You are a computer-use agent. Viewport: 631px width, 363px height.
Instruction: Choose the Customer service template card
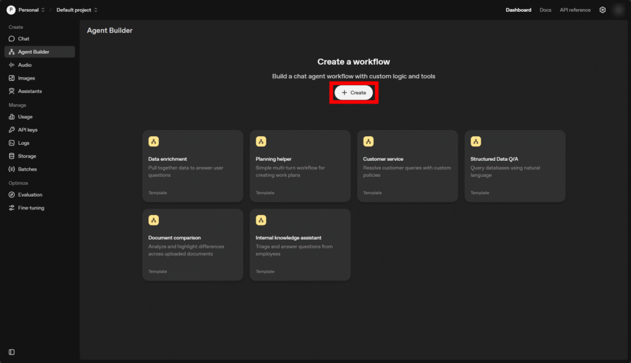pyautogui.click(x=407, y=166)
